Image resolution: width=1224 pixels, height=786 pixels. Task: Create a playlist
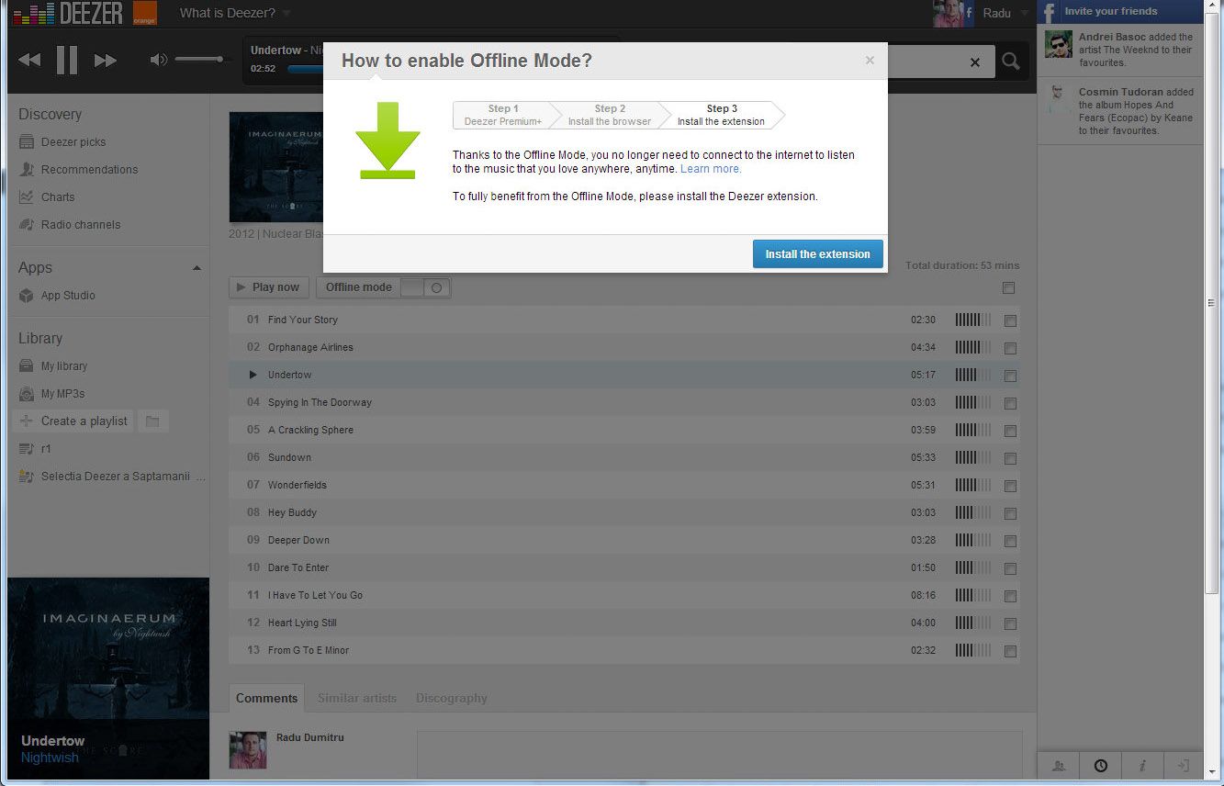coord(73,421)
